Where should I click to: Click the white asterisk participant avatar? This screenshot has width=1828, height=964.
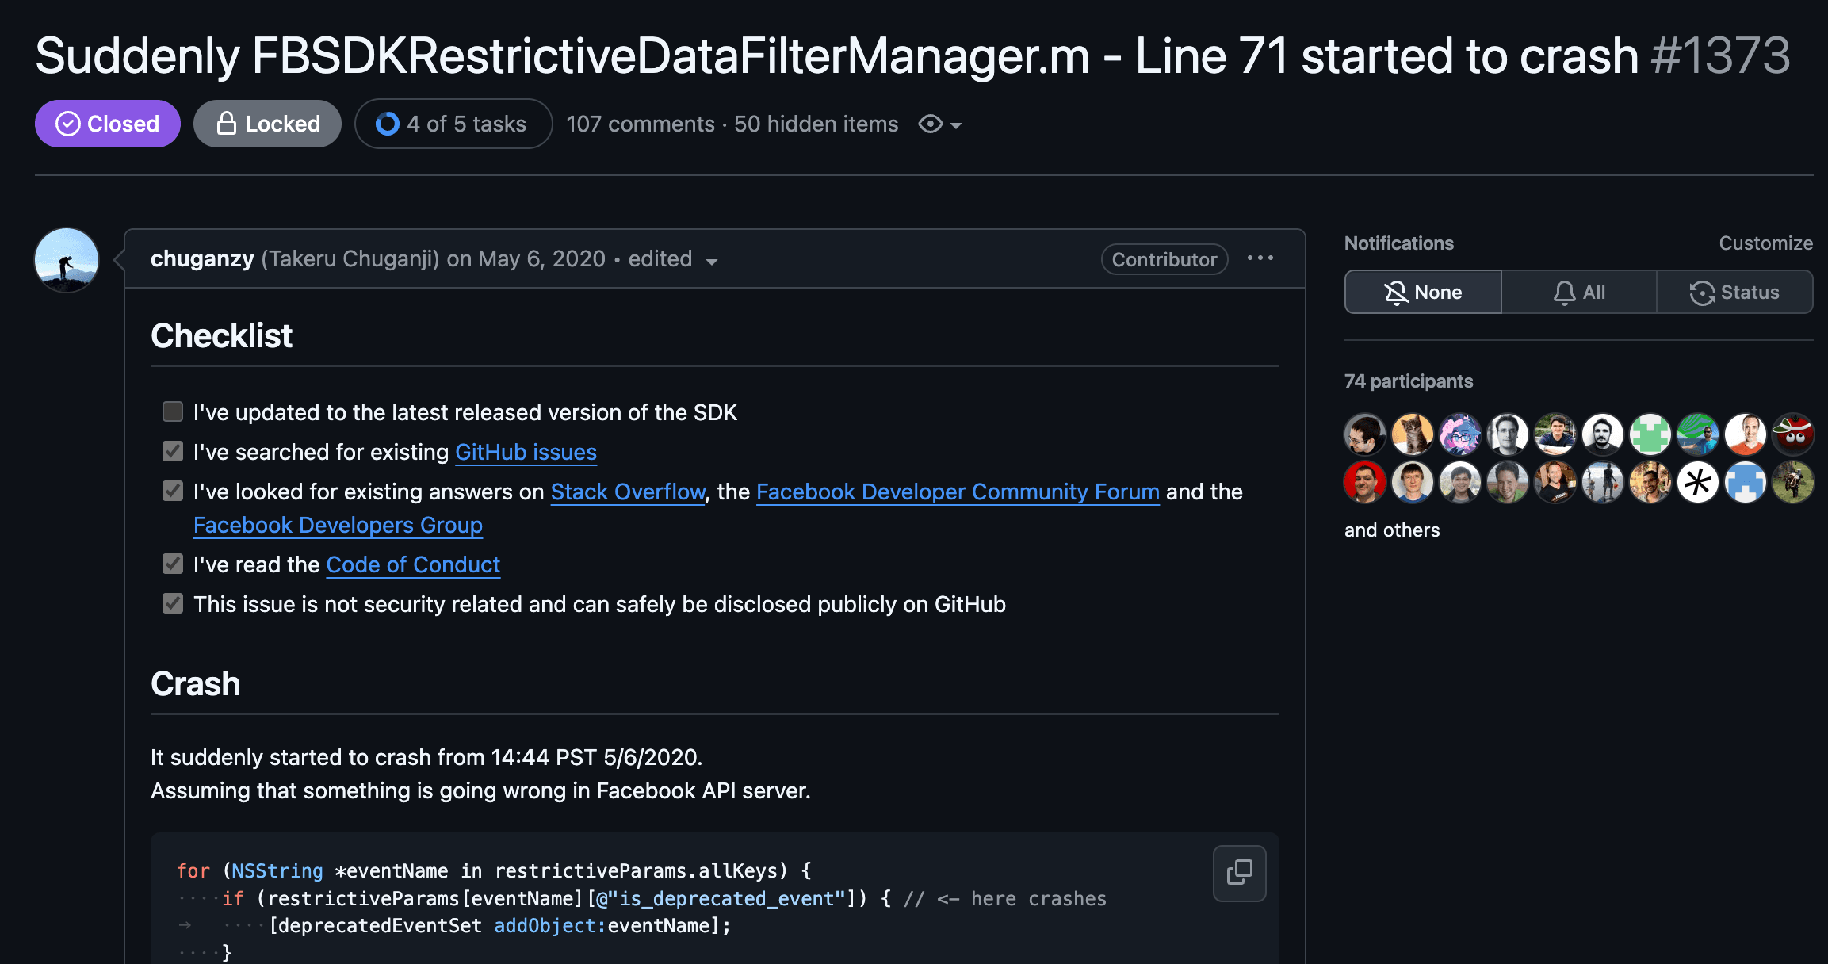[1698, 482]
